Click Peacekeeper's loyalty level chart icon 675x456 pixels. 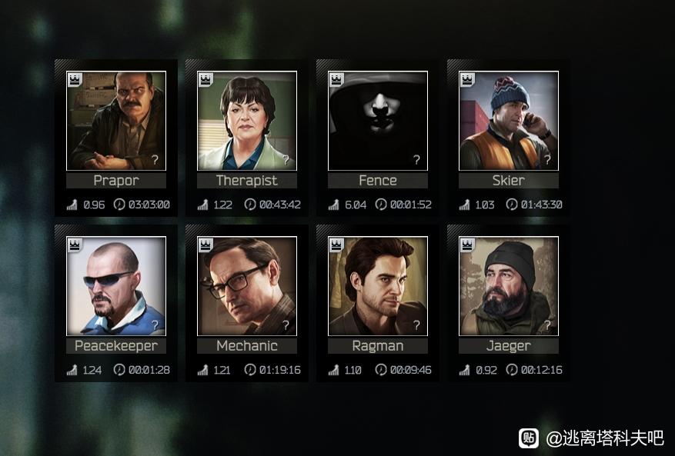(72, 370)
